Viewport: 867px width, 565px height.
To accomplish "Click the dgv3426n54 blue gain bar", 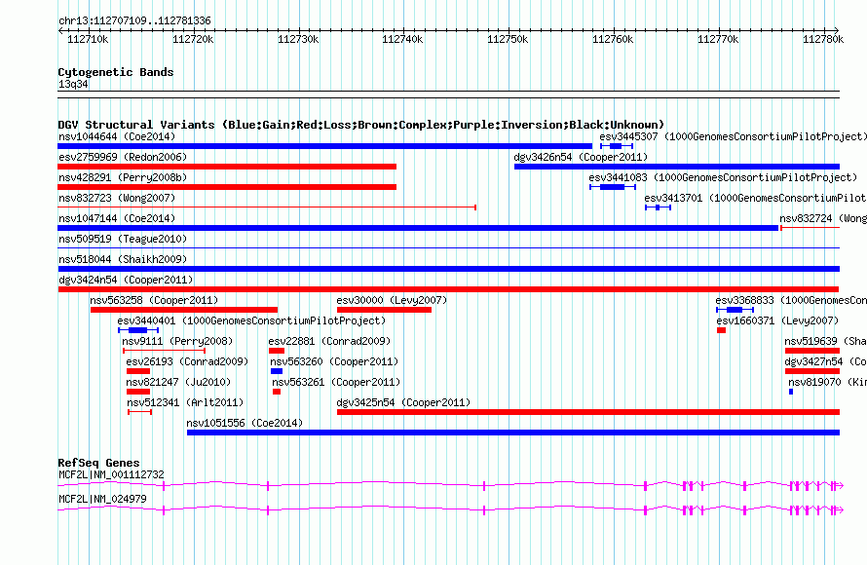I will click(x=677, y=167).
